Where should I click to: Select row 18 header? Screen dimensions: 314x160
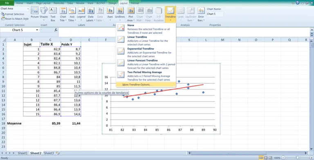coord(3,123)
